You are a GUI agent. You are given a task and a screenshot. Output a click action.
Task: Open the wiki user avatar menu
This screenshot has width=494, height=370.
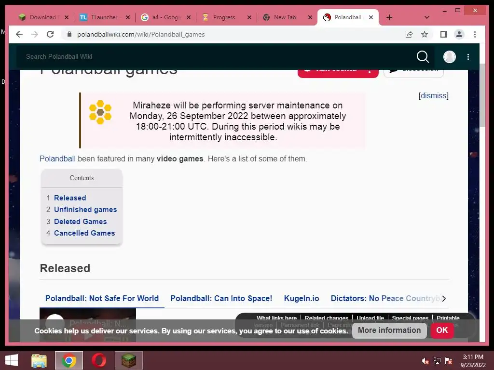coord(449,57)
